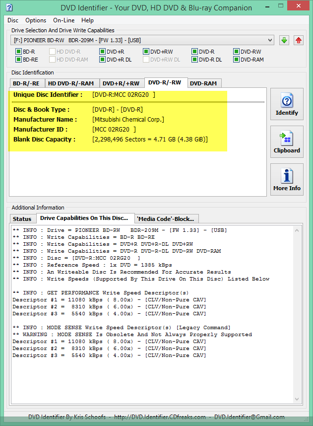Toggle the DVD-RAM capability checkbox
The image size is (313, 426).
click(x=237, y=60)
